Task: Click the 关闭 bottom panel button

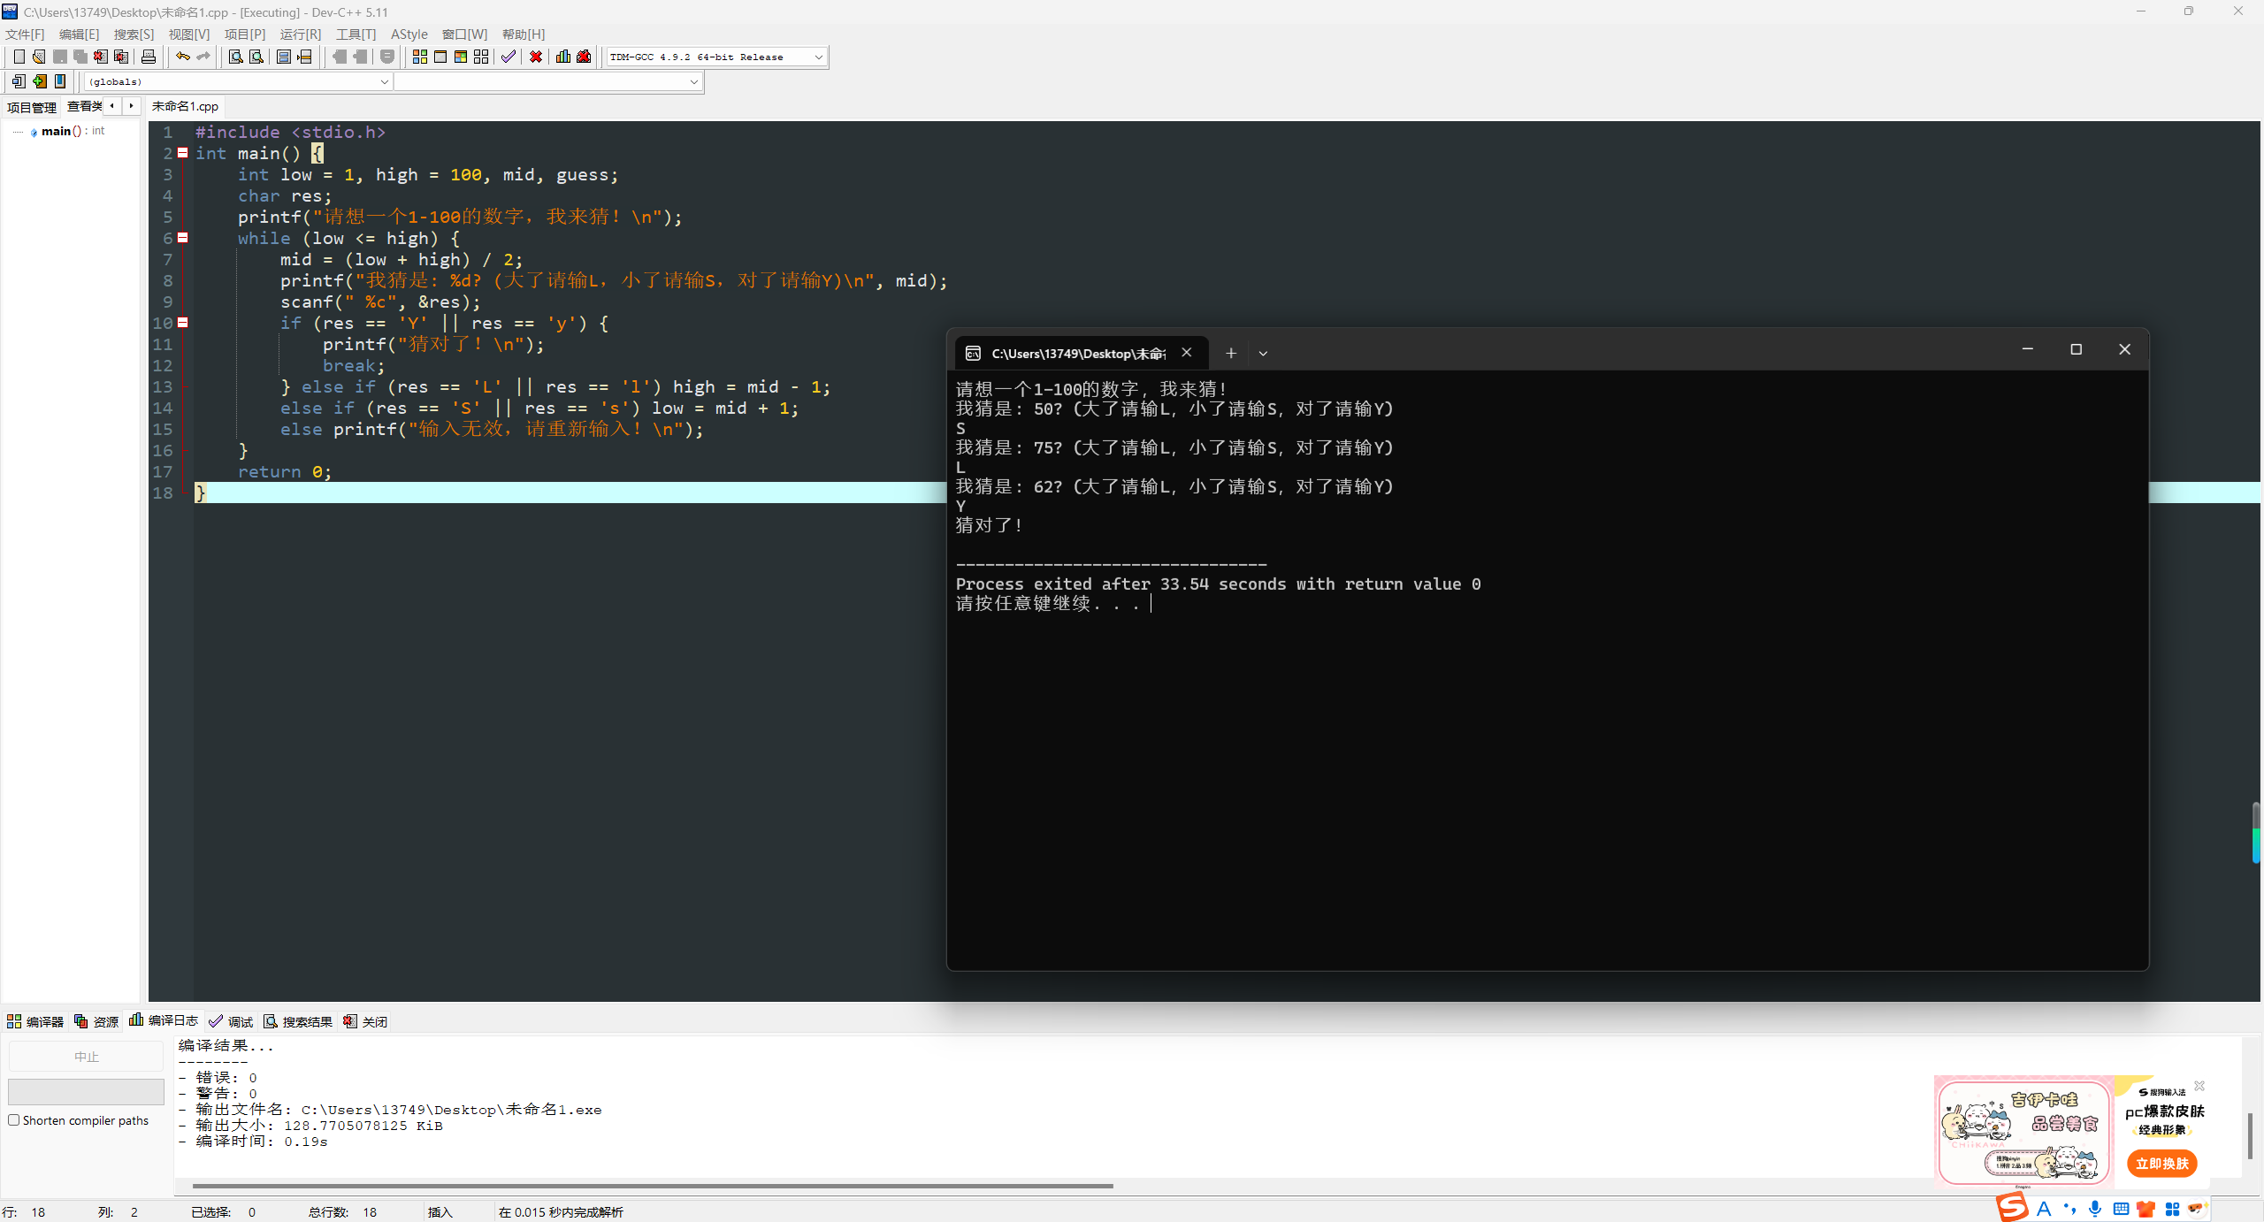Action: [x=365, y=1021]
